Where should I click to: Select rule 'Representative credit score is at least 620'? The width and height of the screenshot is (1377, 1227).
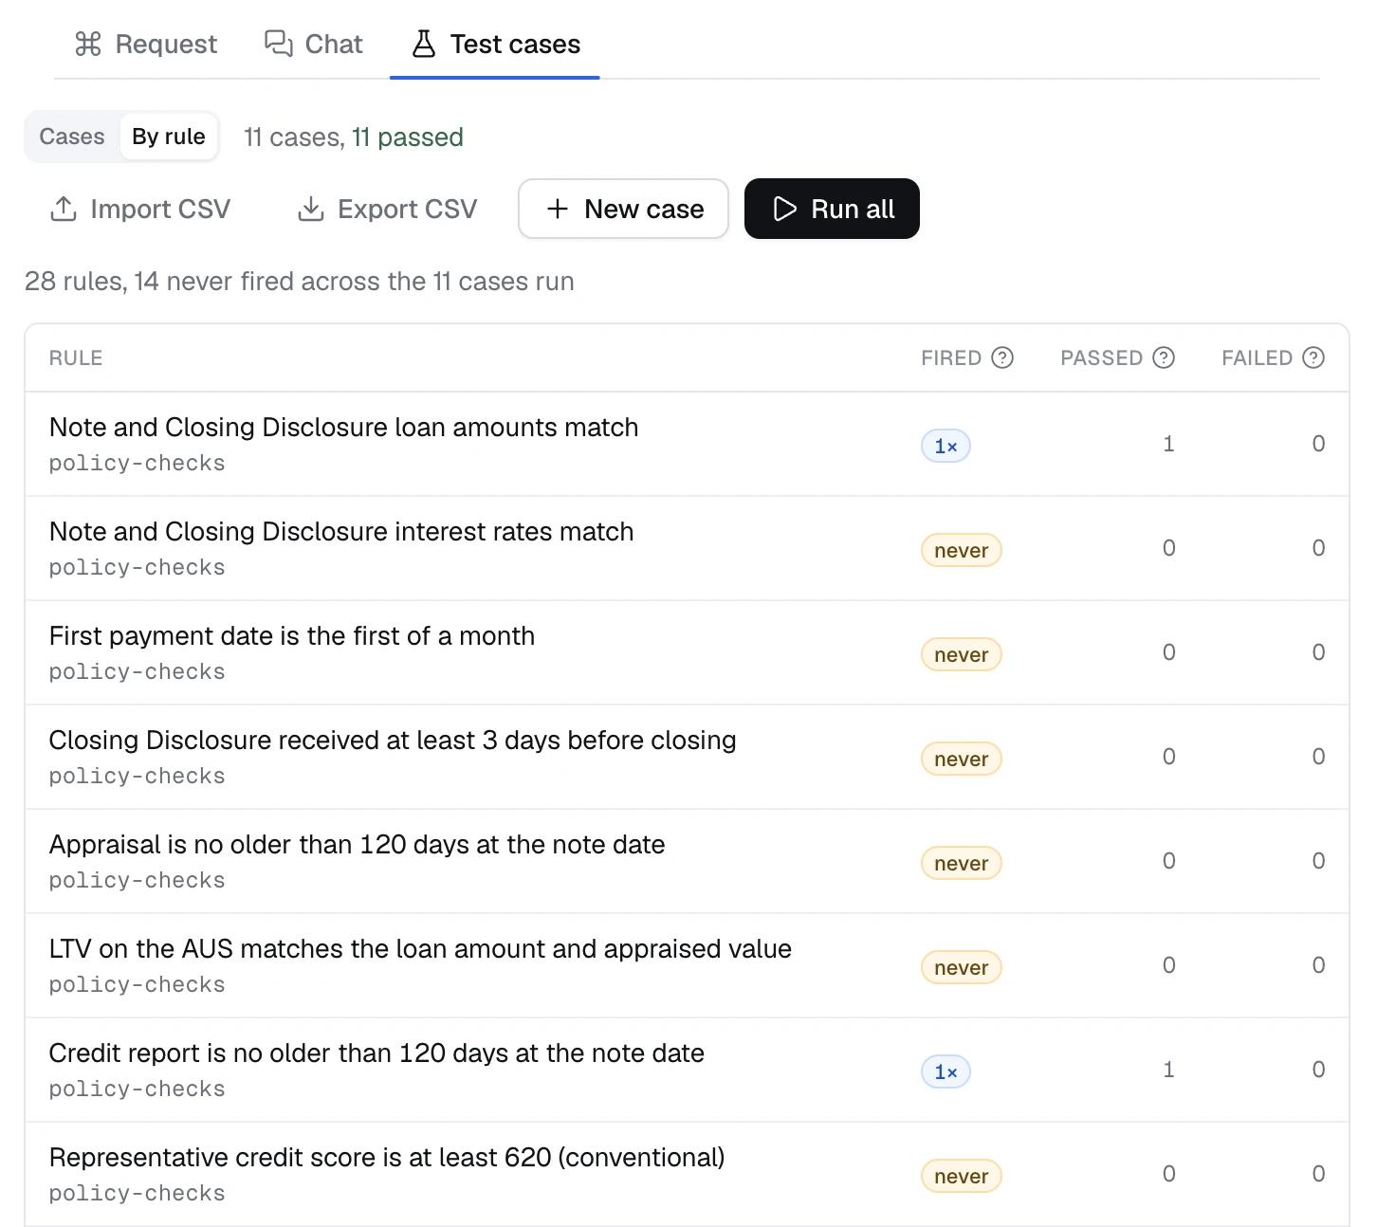[x=687, y=1174]
